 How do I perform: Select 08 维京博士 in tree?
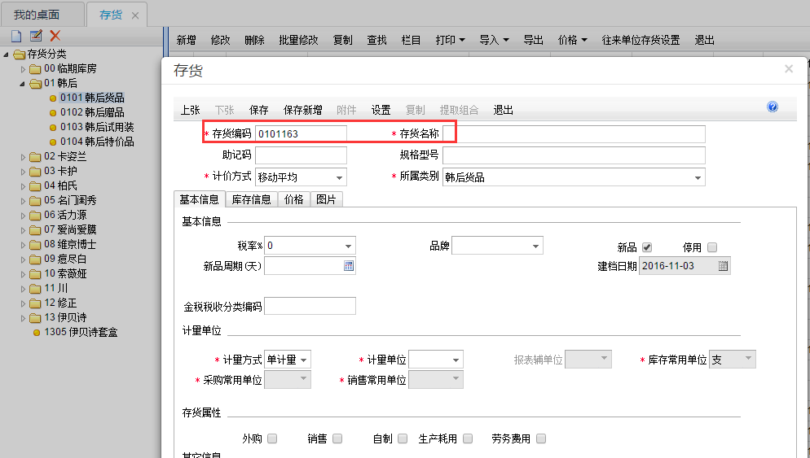(70, 245)
